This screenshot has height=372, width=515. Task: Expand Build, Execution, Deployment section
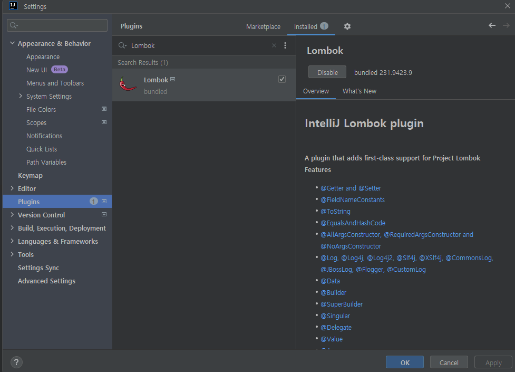[12, 227]
